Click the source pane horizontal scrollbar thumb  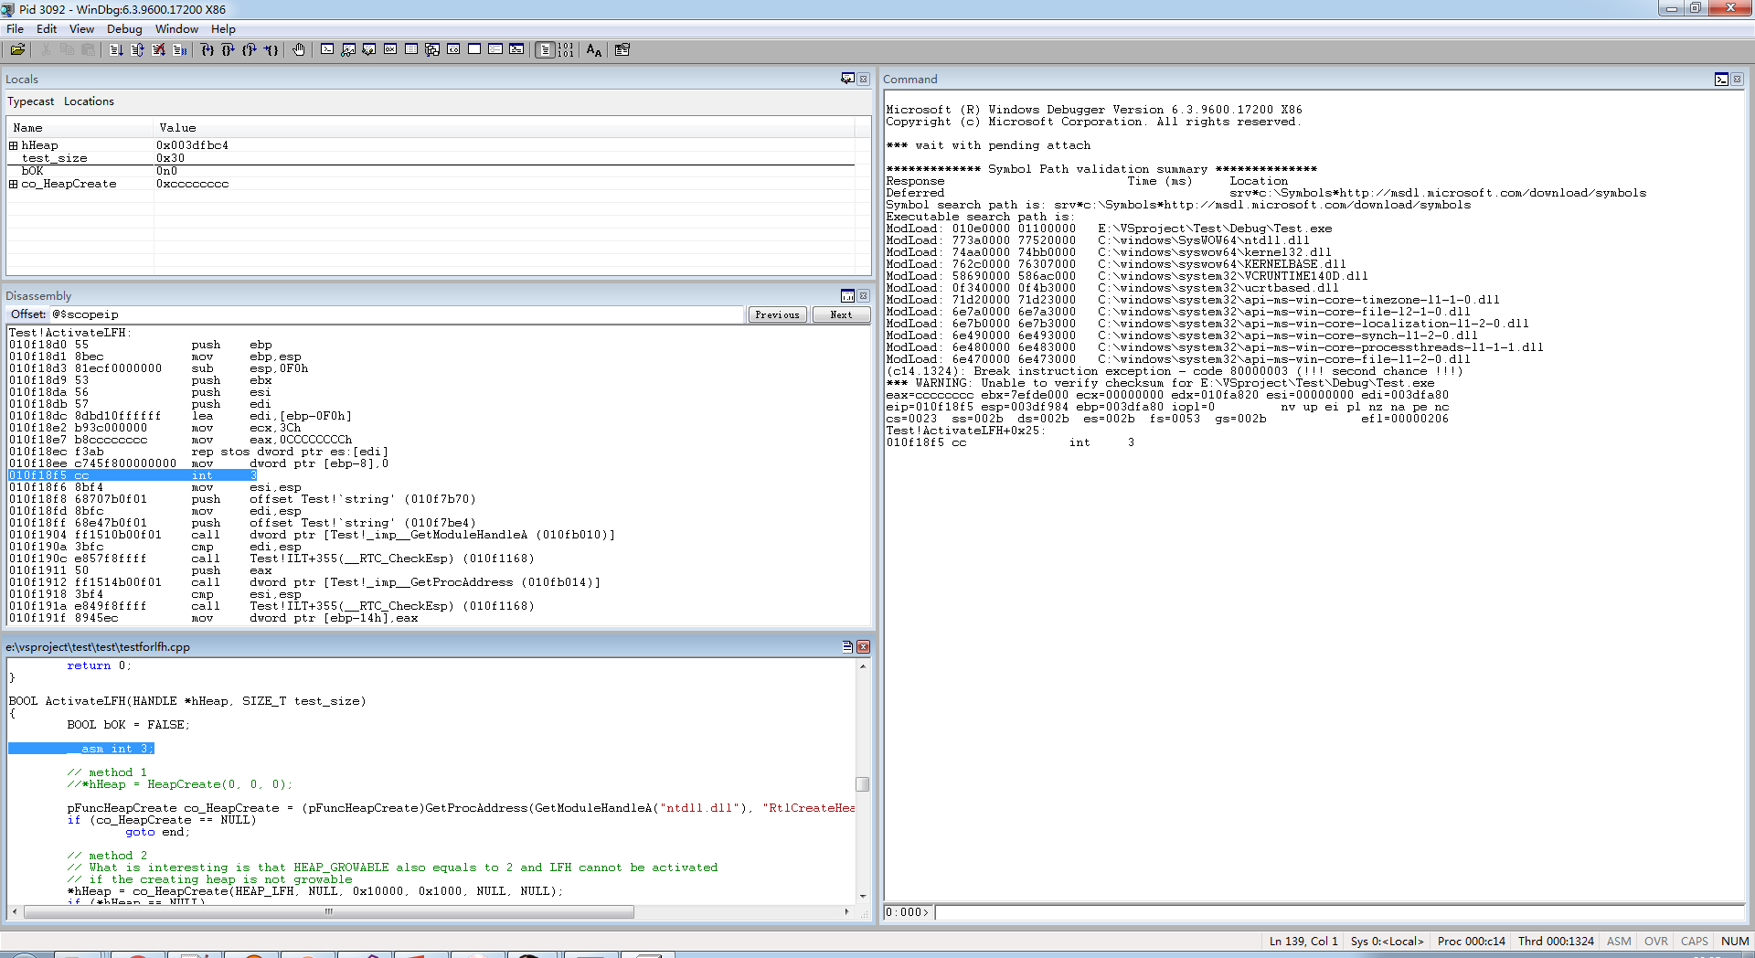[329, 911]
